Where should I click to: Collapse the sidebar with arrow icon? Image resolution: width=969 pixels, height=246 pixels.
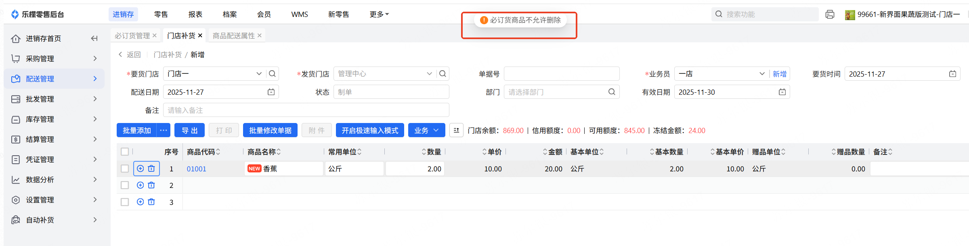point(94,38)
